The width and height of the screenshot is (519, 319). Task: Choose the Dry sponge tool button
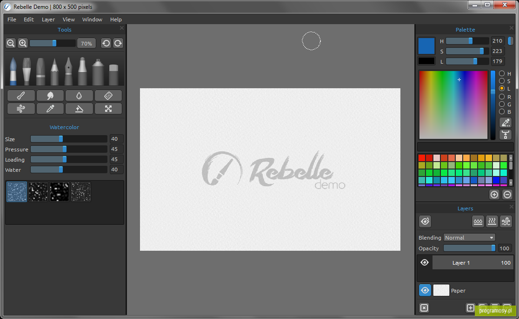coord(108,96)
